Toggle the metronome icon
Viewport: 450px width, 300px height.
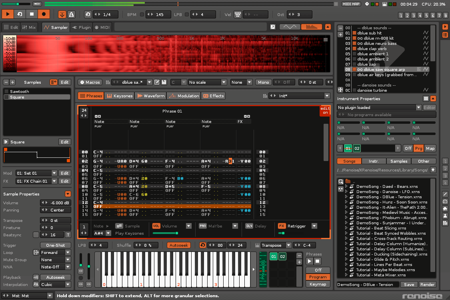(x=71, y=14)
